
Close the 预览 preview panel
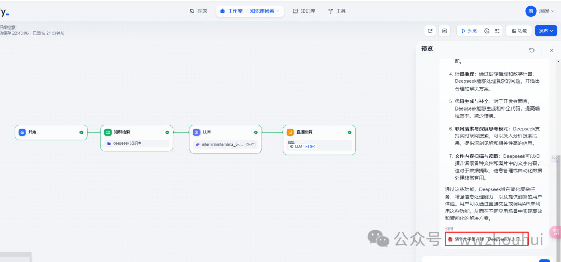(551, 50)
